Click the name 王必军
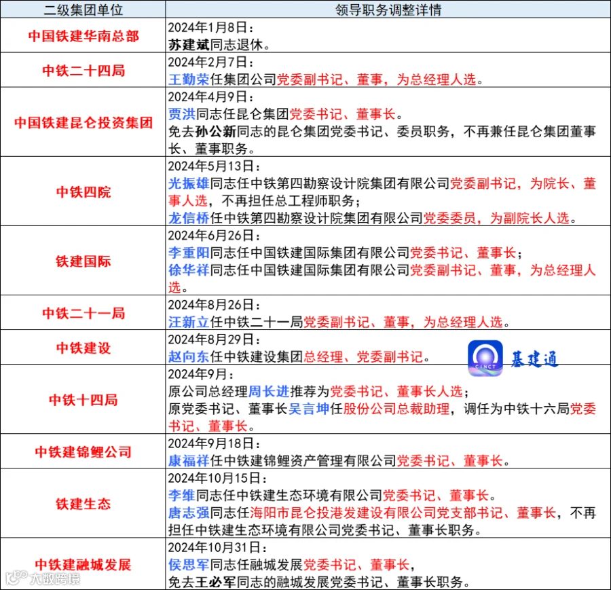Viewport: 611px width, 590px height. pyautogui.click(x=216, y=583)
